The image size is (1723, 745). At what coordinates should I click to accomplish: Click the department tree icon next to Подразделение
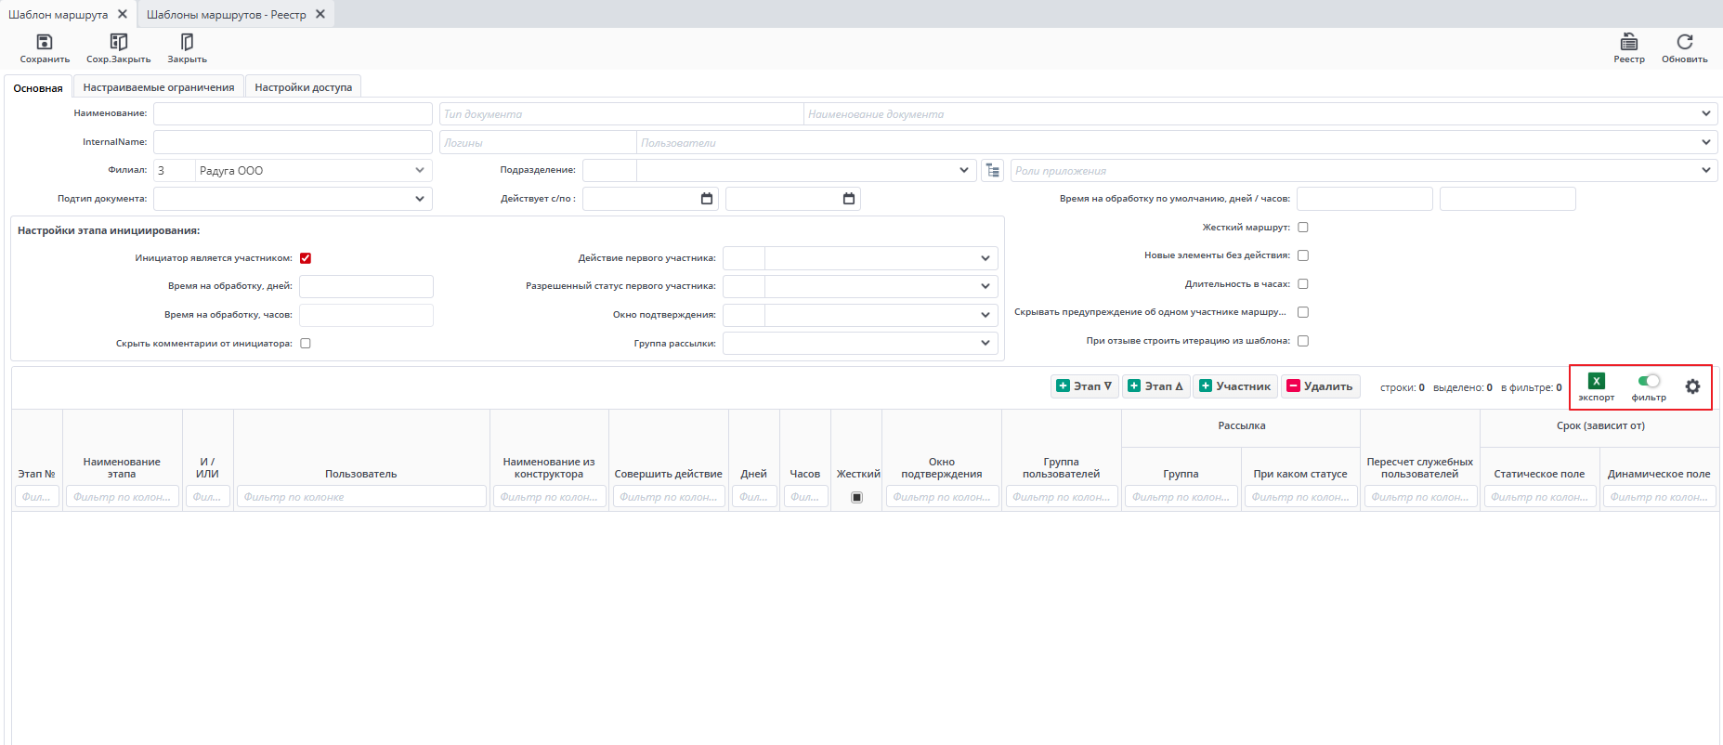point(993,171)
